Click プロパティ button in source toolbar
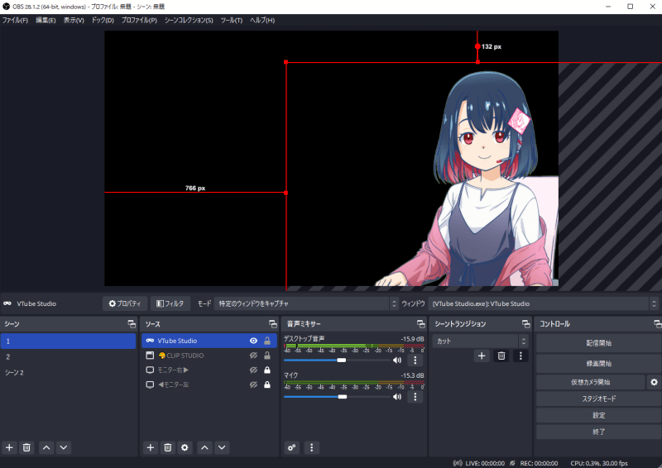662x468 pixels. (125, 303)
